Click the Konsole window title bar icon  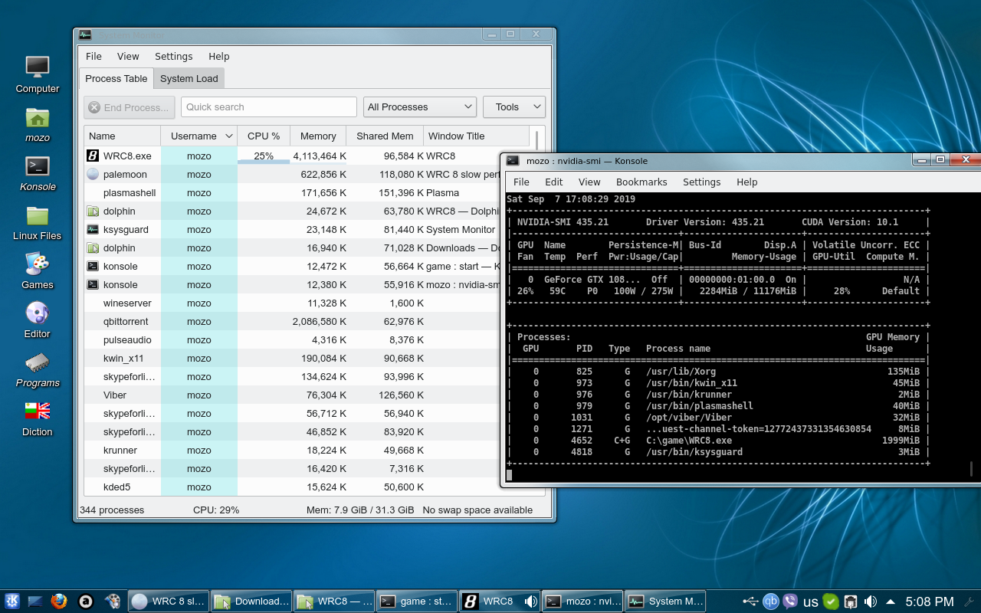[513, 161]
